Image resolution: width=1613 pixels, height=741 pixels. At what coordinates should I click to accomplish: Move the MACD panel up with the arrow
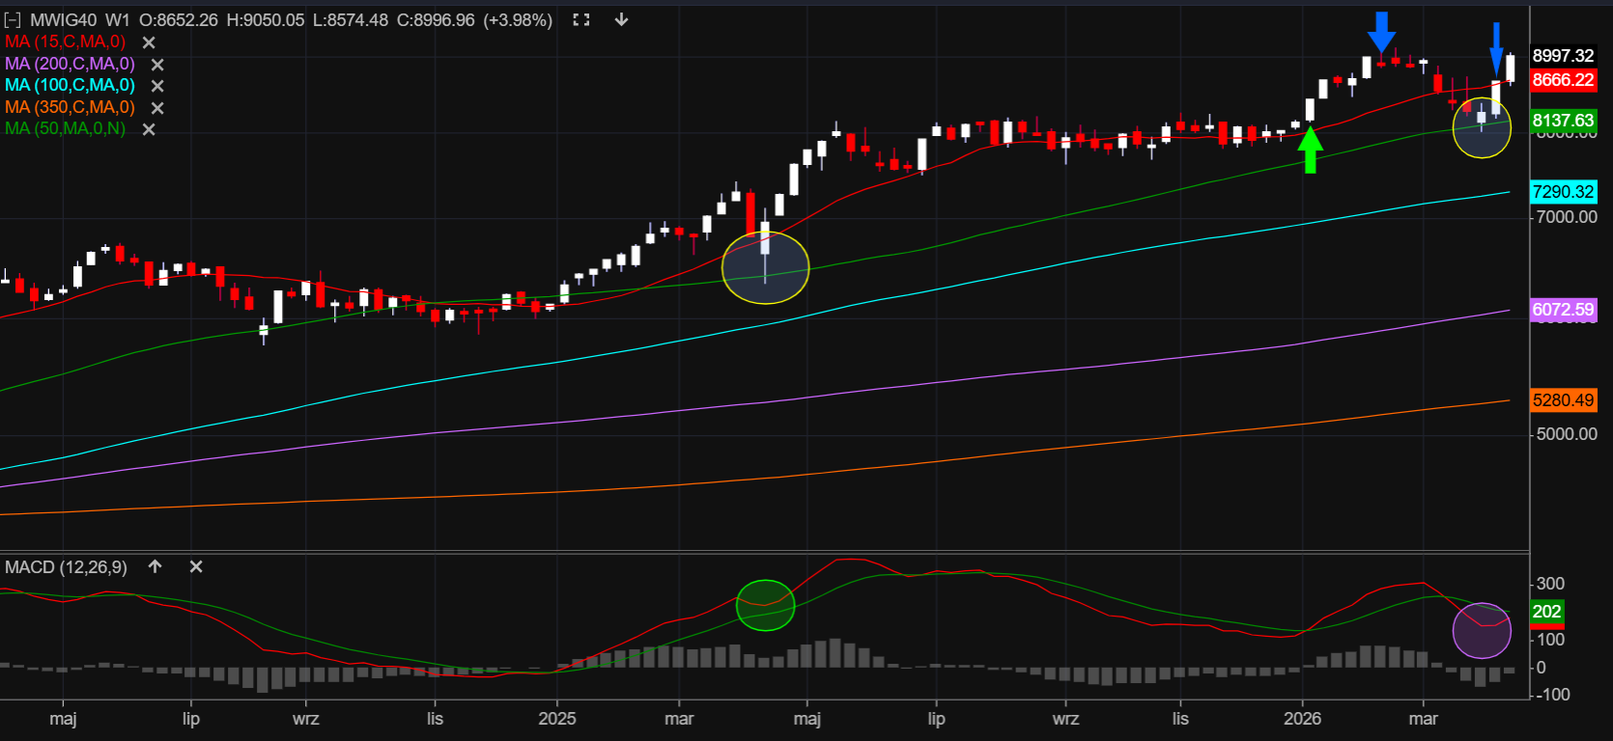pos(156,567)
